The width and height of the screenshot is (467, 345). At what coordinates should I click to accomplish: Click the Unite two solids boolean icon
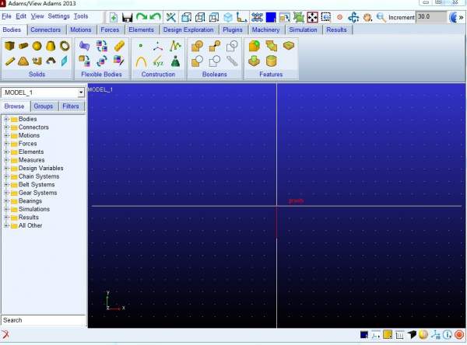pyautogui.click(x=197, y=46)
